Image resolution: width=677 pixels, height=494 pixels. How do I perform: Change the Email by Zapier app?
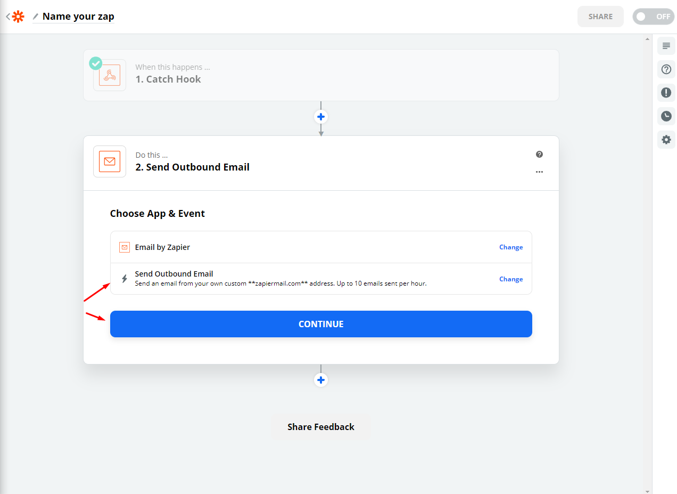point(511,247)
